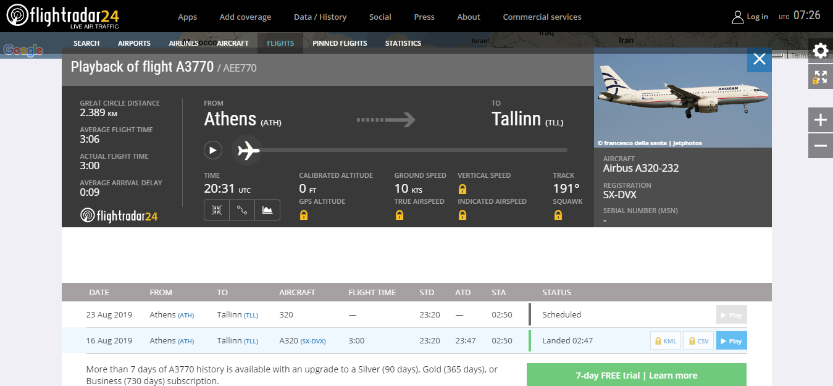Click the lock icon under GPS Altitude
833x386 pixels.
point(303,215)
